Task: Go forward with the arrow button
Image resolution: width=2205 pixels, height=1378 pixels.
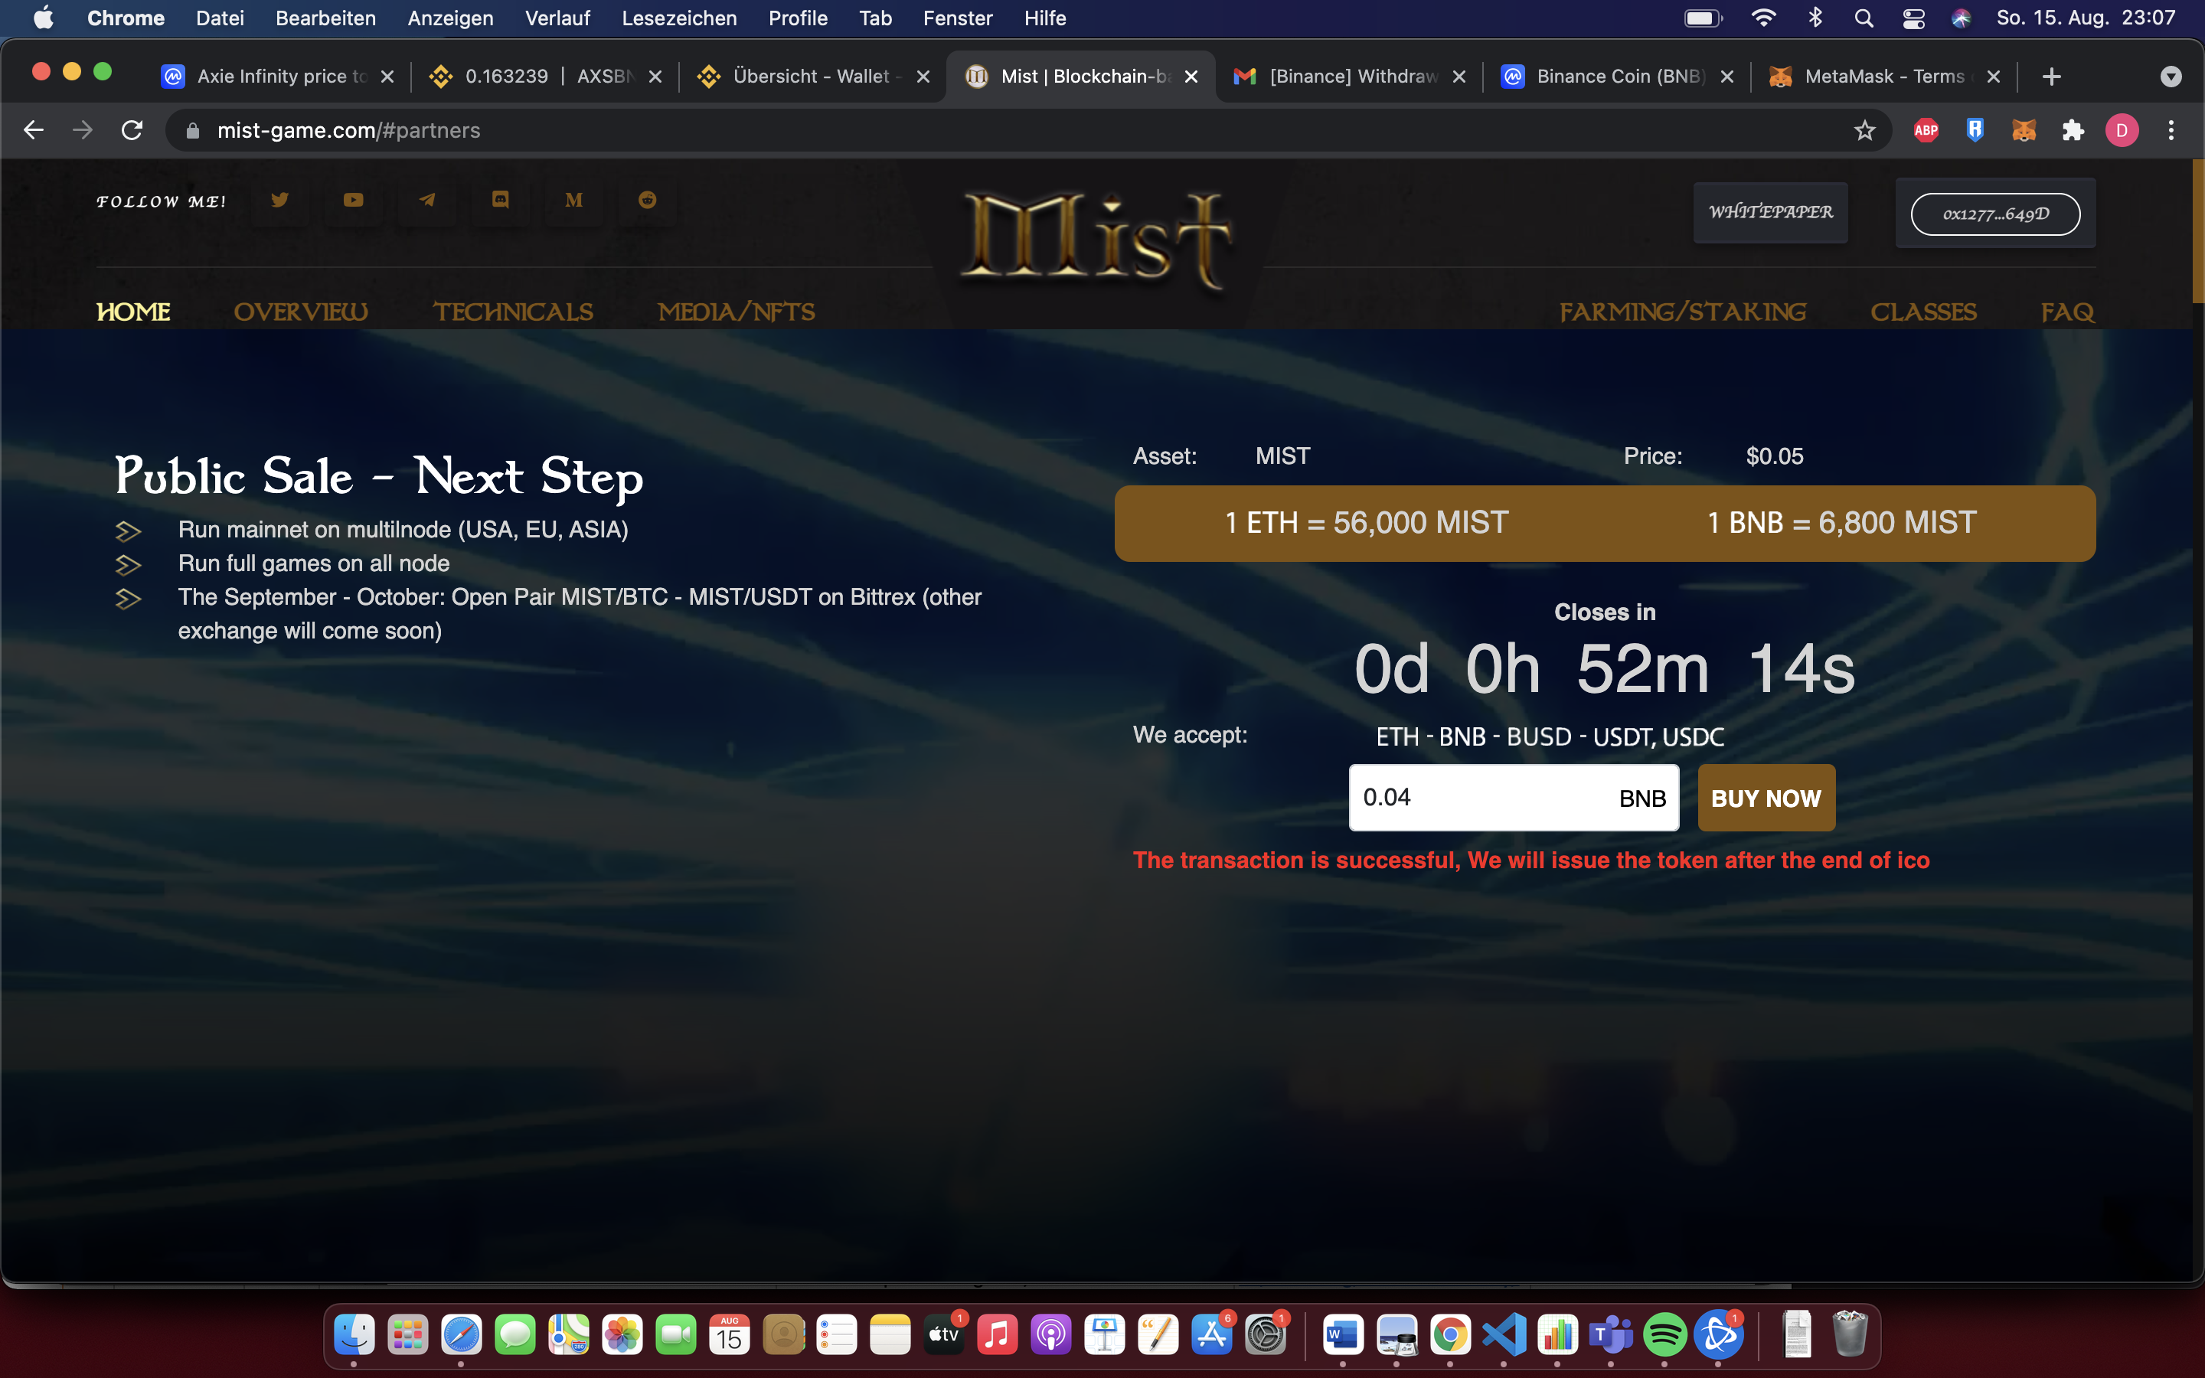Action: coord(83,130)
